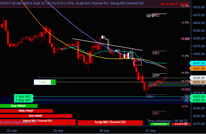Click the 4290,00 price axis label
Image resolution: width=206 pixels, height=134 pixels.
199,108
